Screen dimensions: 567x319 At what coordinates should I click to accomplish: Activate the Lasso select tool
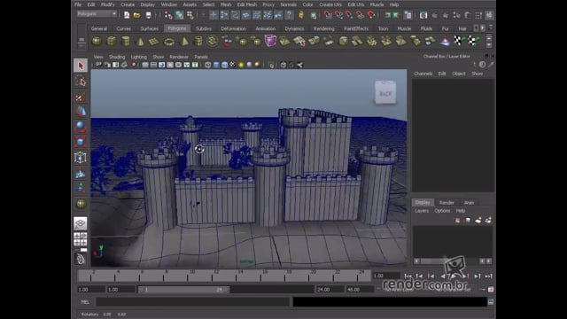pos(81,82)
